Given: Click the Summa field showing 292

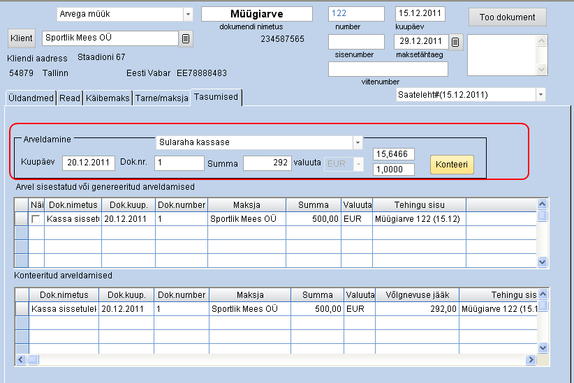Looking at the screenshot, I should pyautogui.click(x=267, y=163).
